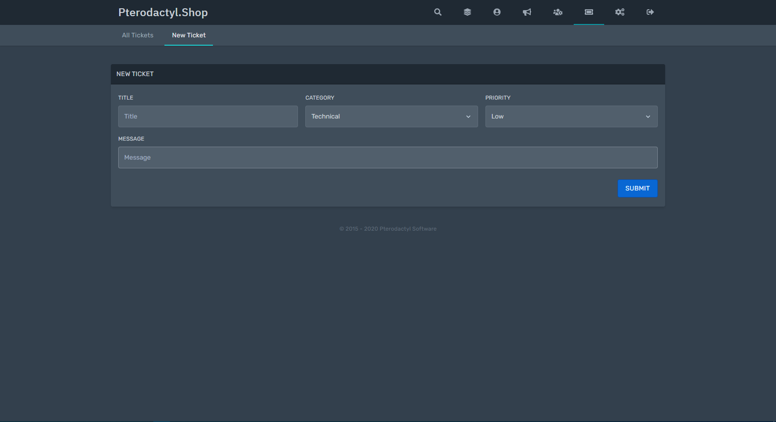
Task: Focus the Title input field
Action: 208,117
